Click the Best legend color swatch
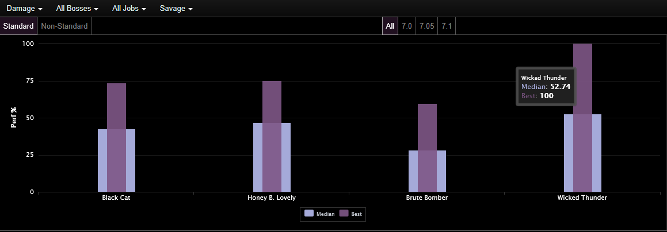667x232 pixels. coord(344,214)
